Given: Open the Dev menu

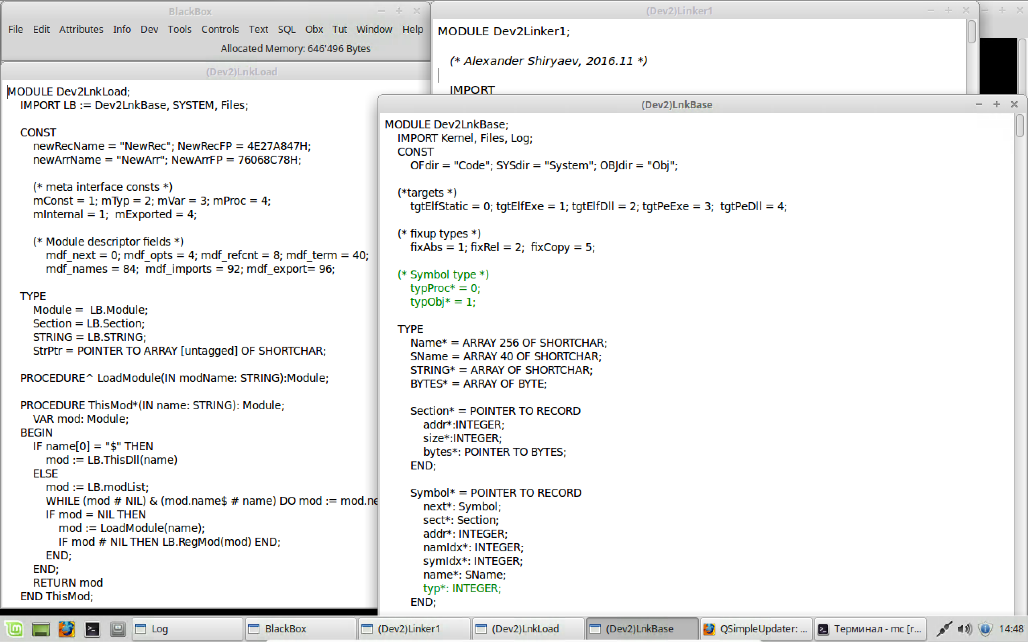Looking at the screenshot, I should pyautogui.click(x=149, y=29).
